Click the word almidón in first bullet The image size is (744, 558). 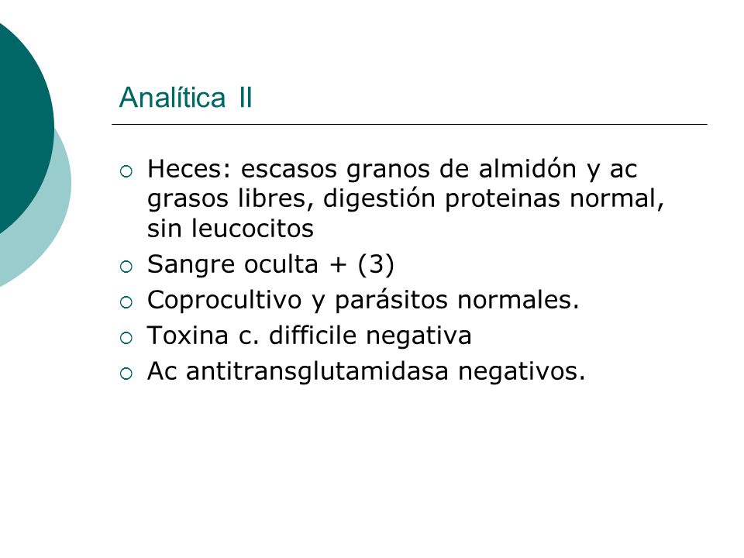(x=527, y=169)
